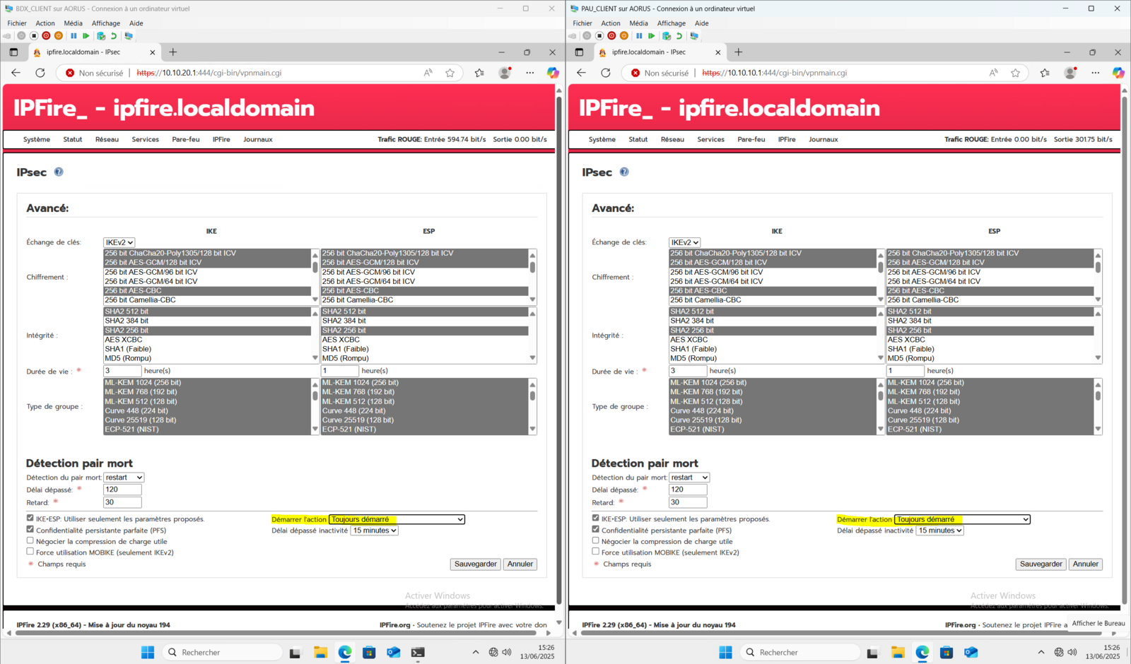1131x664 pixels.
Task: Click Annuler button in the right window
Action: pyautogui.click(x=1085, y=564)
